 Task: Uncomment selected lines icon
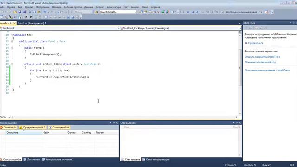click(40, 17)
